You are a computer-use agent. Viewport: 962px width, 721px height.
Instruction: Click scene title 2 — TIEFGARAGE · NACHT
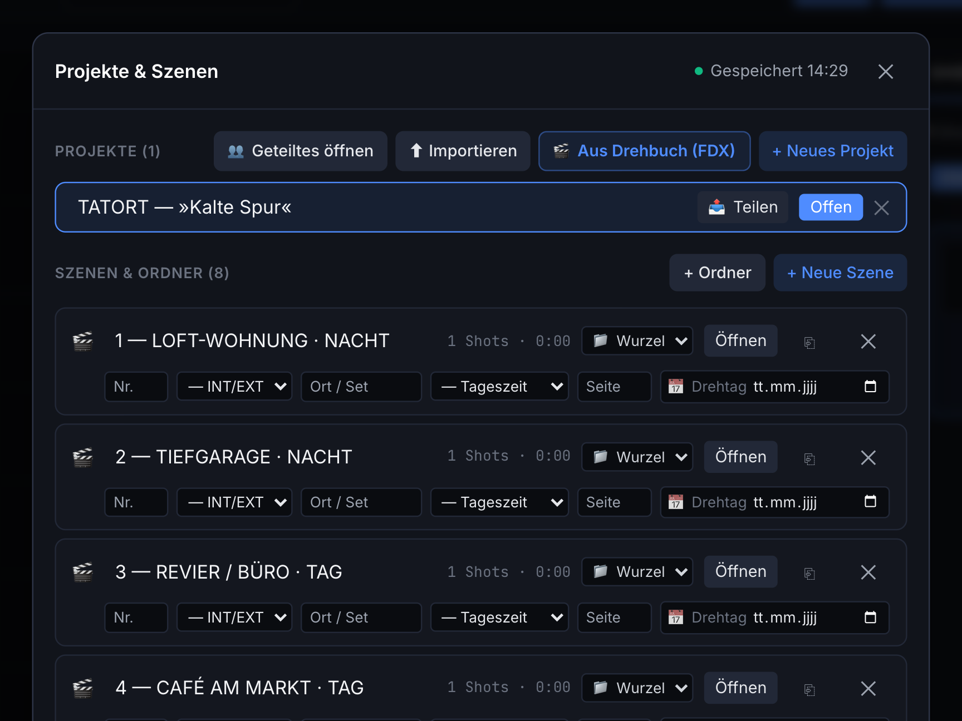(x=234, y=457)
